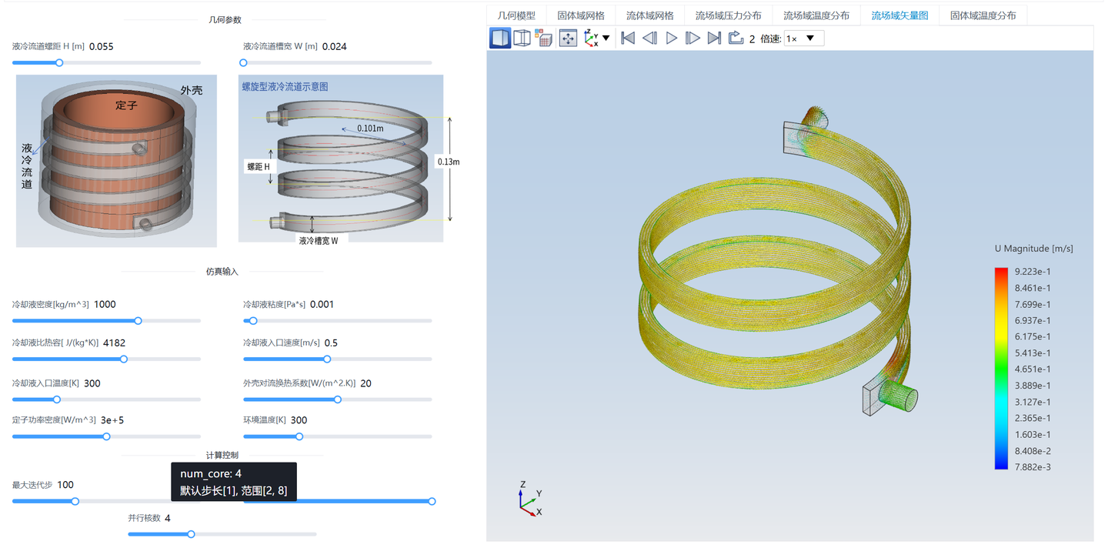Image resolution: width=1108 pixels, height=548 pixels.
Task: Click the specific heat value 4182
Action: (x=115, y=342)
